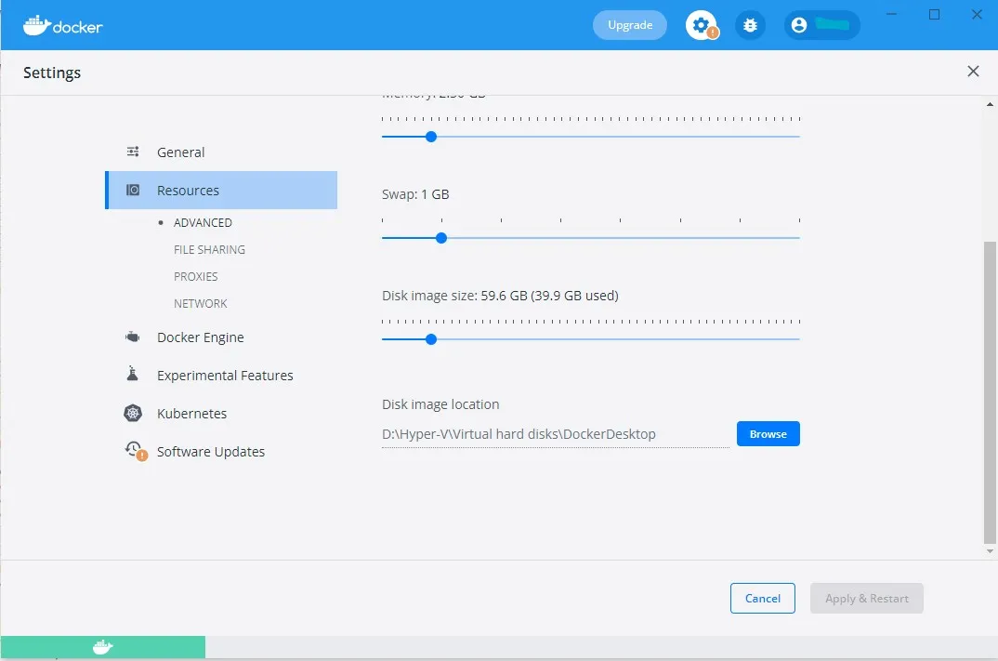
Task: Click the scrollbar up arrow
Action: (990, 104)
